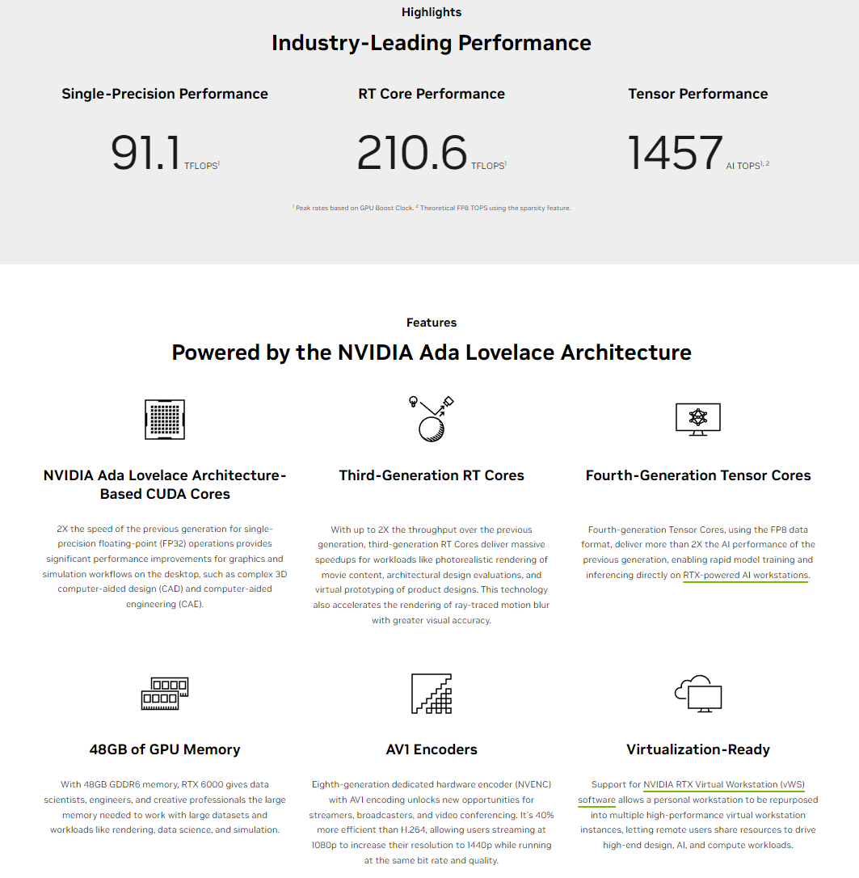
Task: Click the Highlights section label
Action: click(x=432, y=12)
